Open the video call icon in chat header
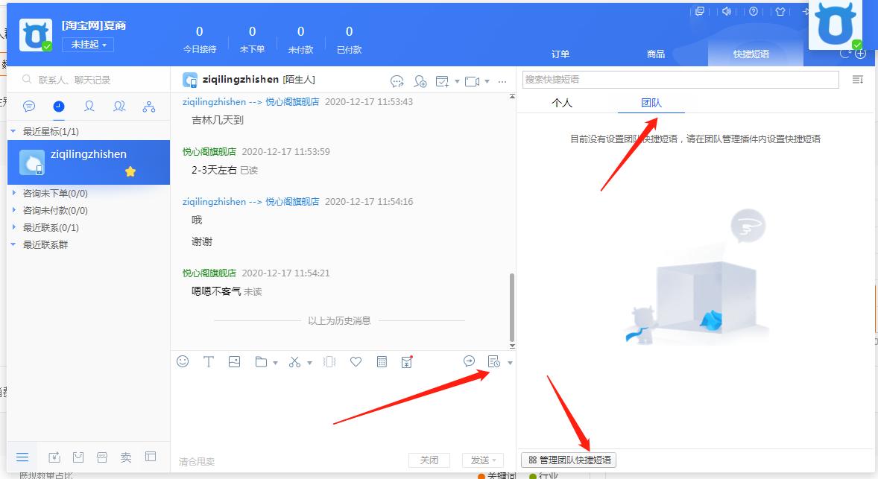Screen dimensions: 878x479 point(472,81)
